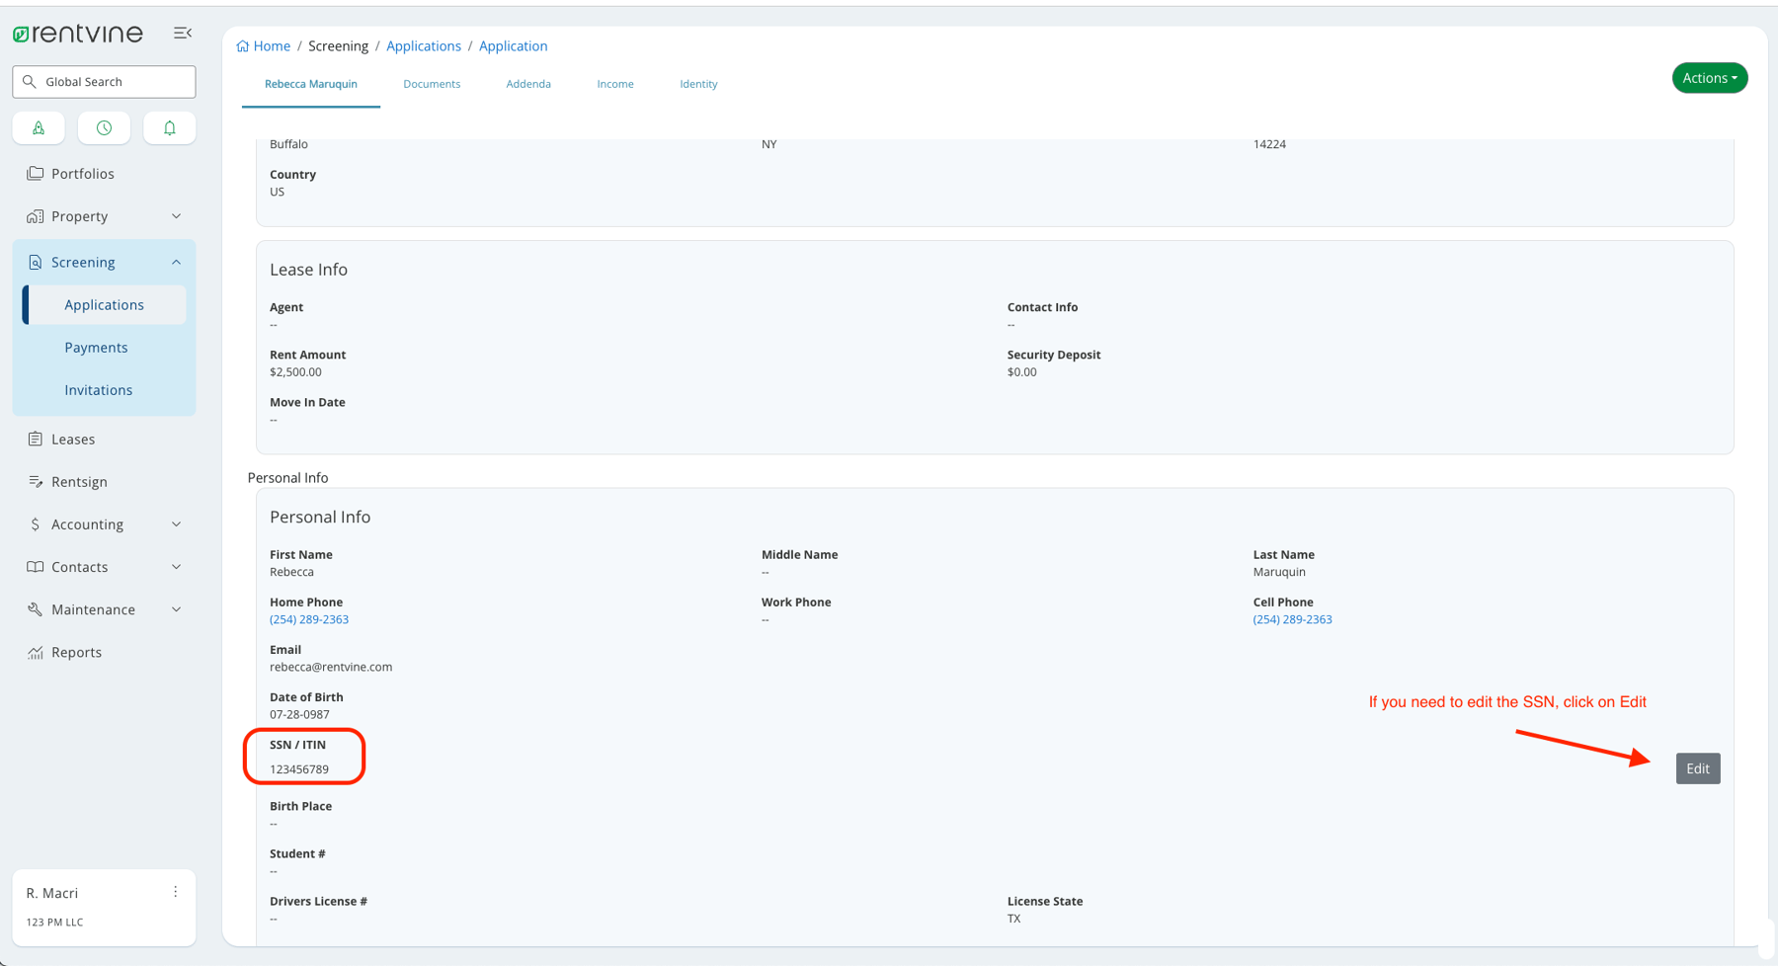
Task: Click the Portfolios sidebar icon
Action: [35, 173]
